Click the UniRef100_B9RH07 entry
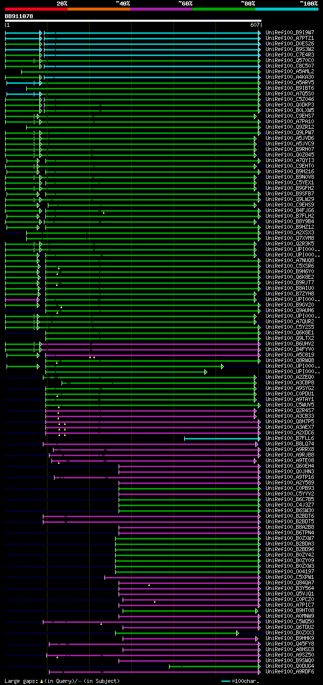Image resolution: width=323 pixels, height=685 pixels. 290,149
